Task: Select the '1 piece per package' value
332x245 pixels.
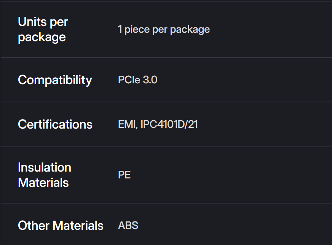Action: 164,29
